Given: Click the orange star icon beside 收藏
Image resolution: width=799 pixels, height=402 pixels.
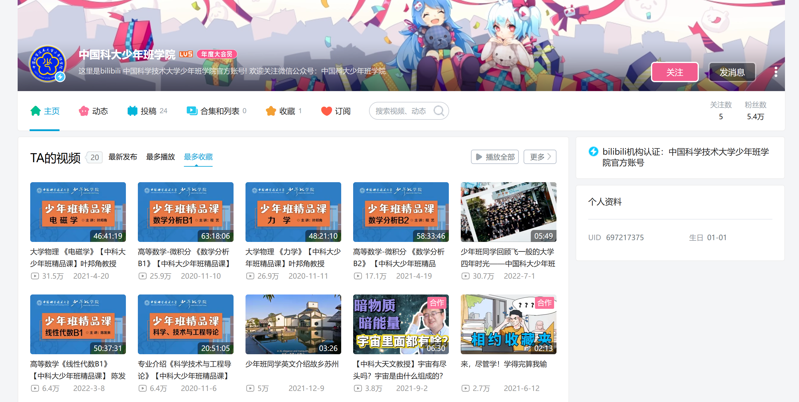Looking at the screenshot, I should coord(271,111).
